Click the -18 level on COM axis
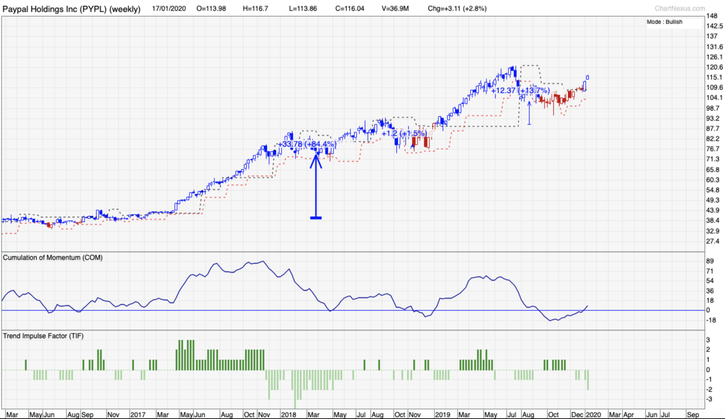This screenshot has height=419, width=725. point(711,320)
